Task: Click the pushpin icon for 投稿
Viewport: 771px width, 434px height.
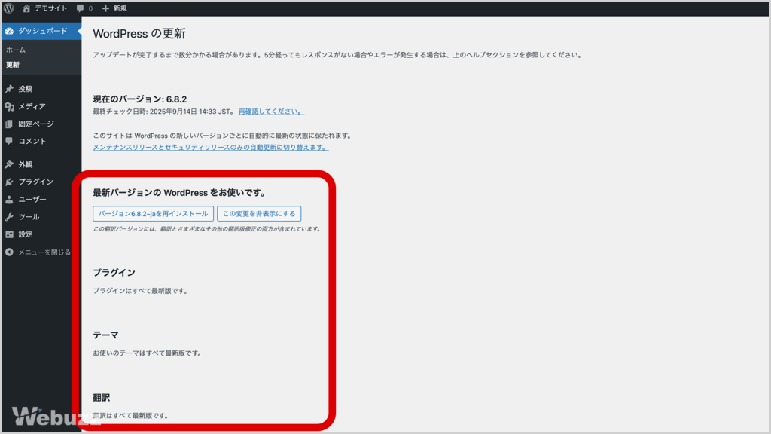Action: 9,89
